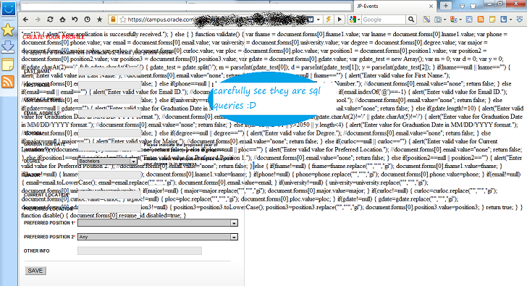The width and height of the screenshot is (527, 286).
Task: Open RSS feed reader in sidebar
Action: tap(8, 82)
